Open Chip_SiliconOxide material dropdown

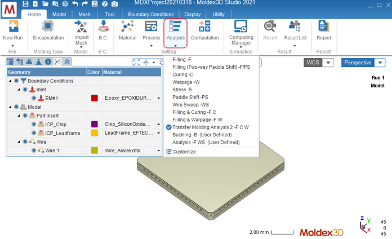click(158, 125)
